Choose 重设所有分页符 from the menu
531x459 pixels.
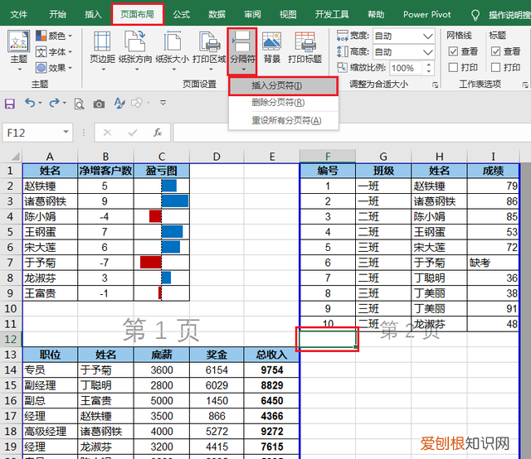coord(284,120)
